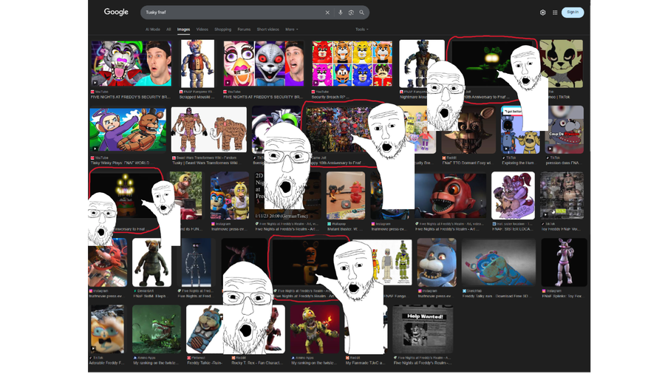Open the Security Breach RP character grid thumbnail
The image size is (665, 374).
point(352,63)
